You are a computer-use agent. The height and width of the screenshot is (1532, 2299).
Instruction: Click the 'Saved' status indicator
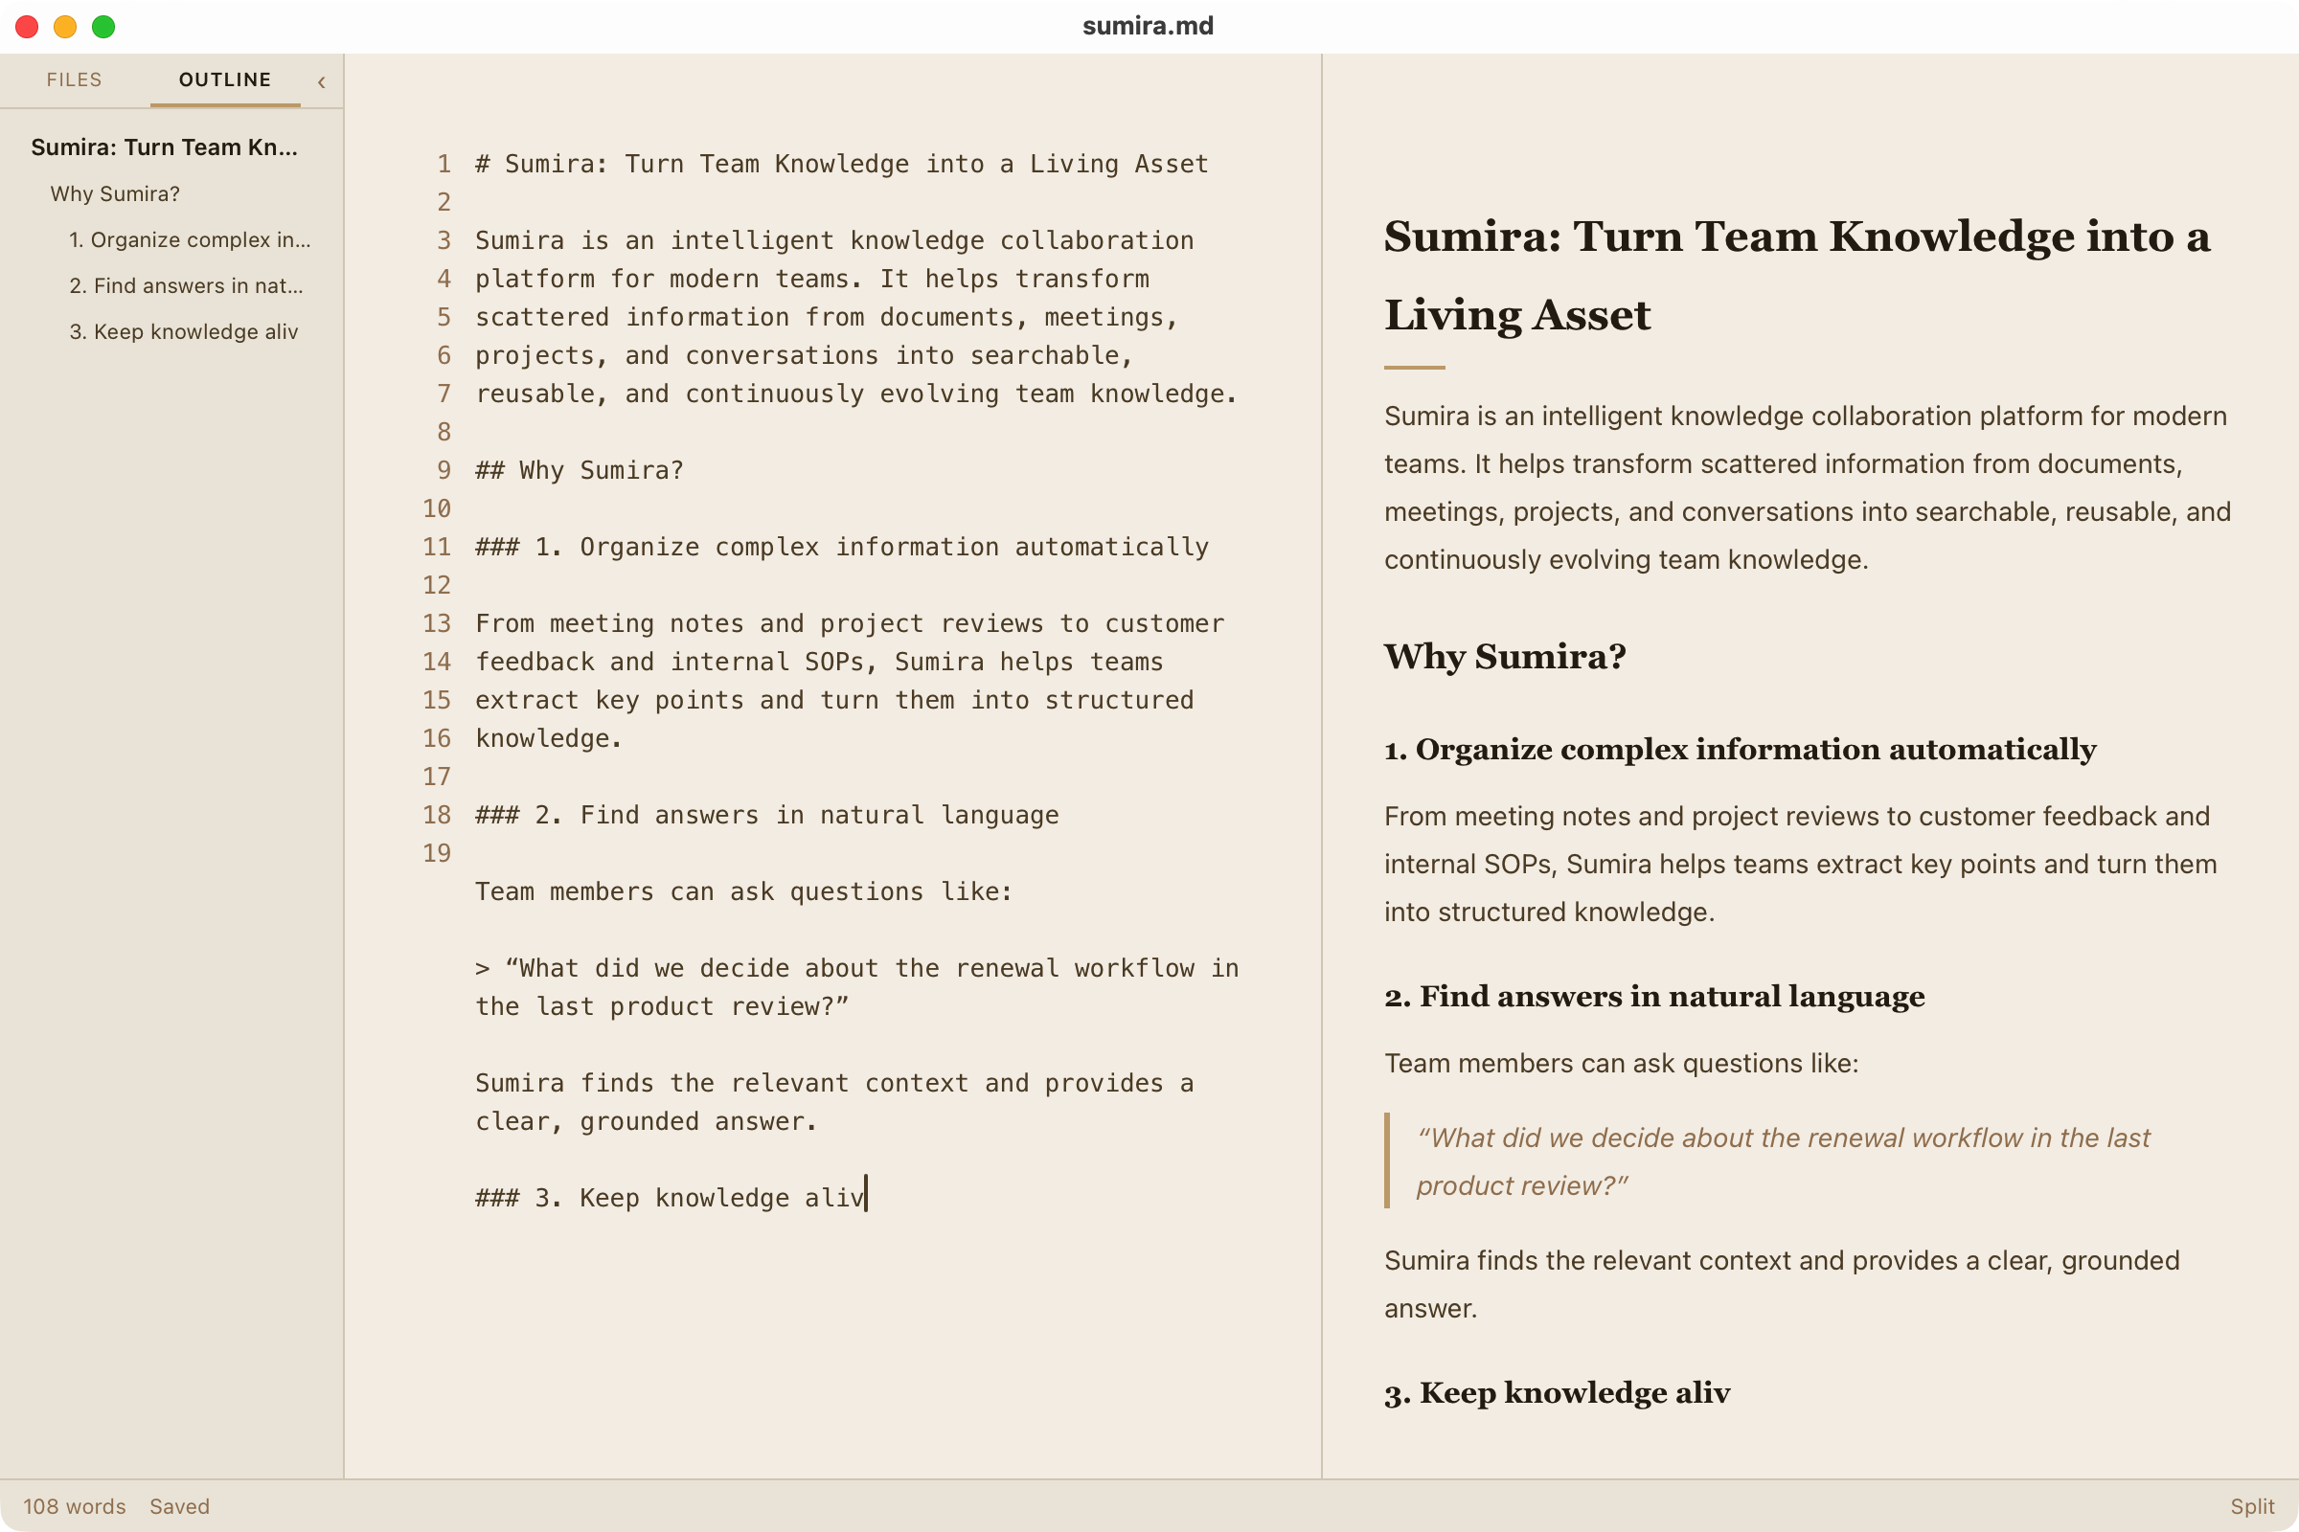click(180, 1505)
